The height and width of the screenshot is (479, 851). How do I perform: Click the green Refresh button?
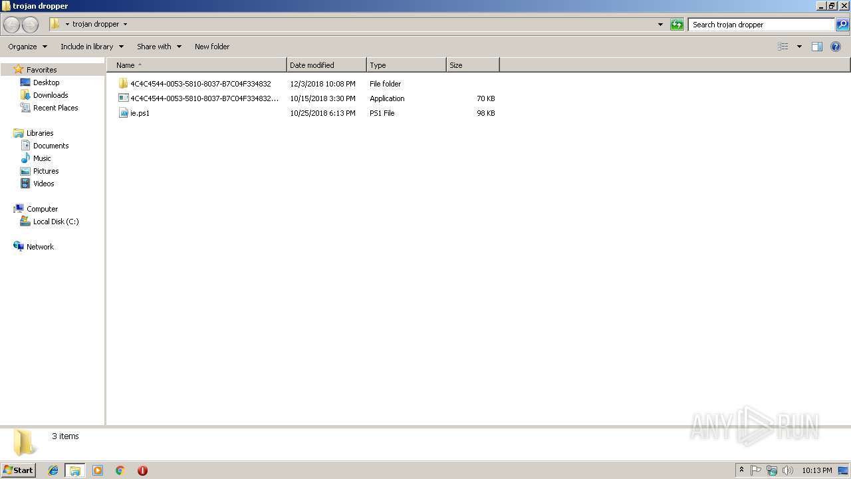(677, 25)
